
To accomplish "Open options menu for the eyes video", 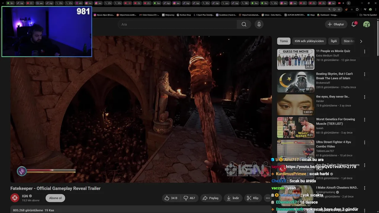I will point(364,97).
